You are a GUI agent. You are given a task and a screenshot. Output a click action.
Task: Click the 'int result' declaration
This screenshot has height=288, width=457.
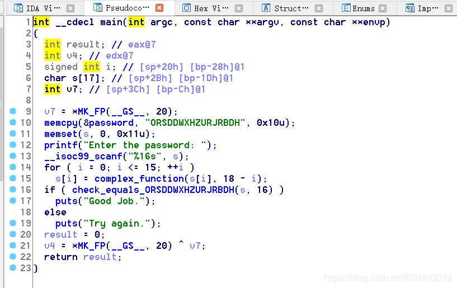tap(74, 45)
